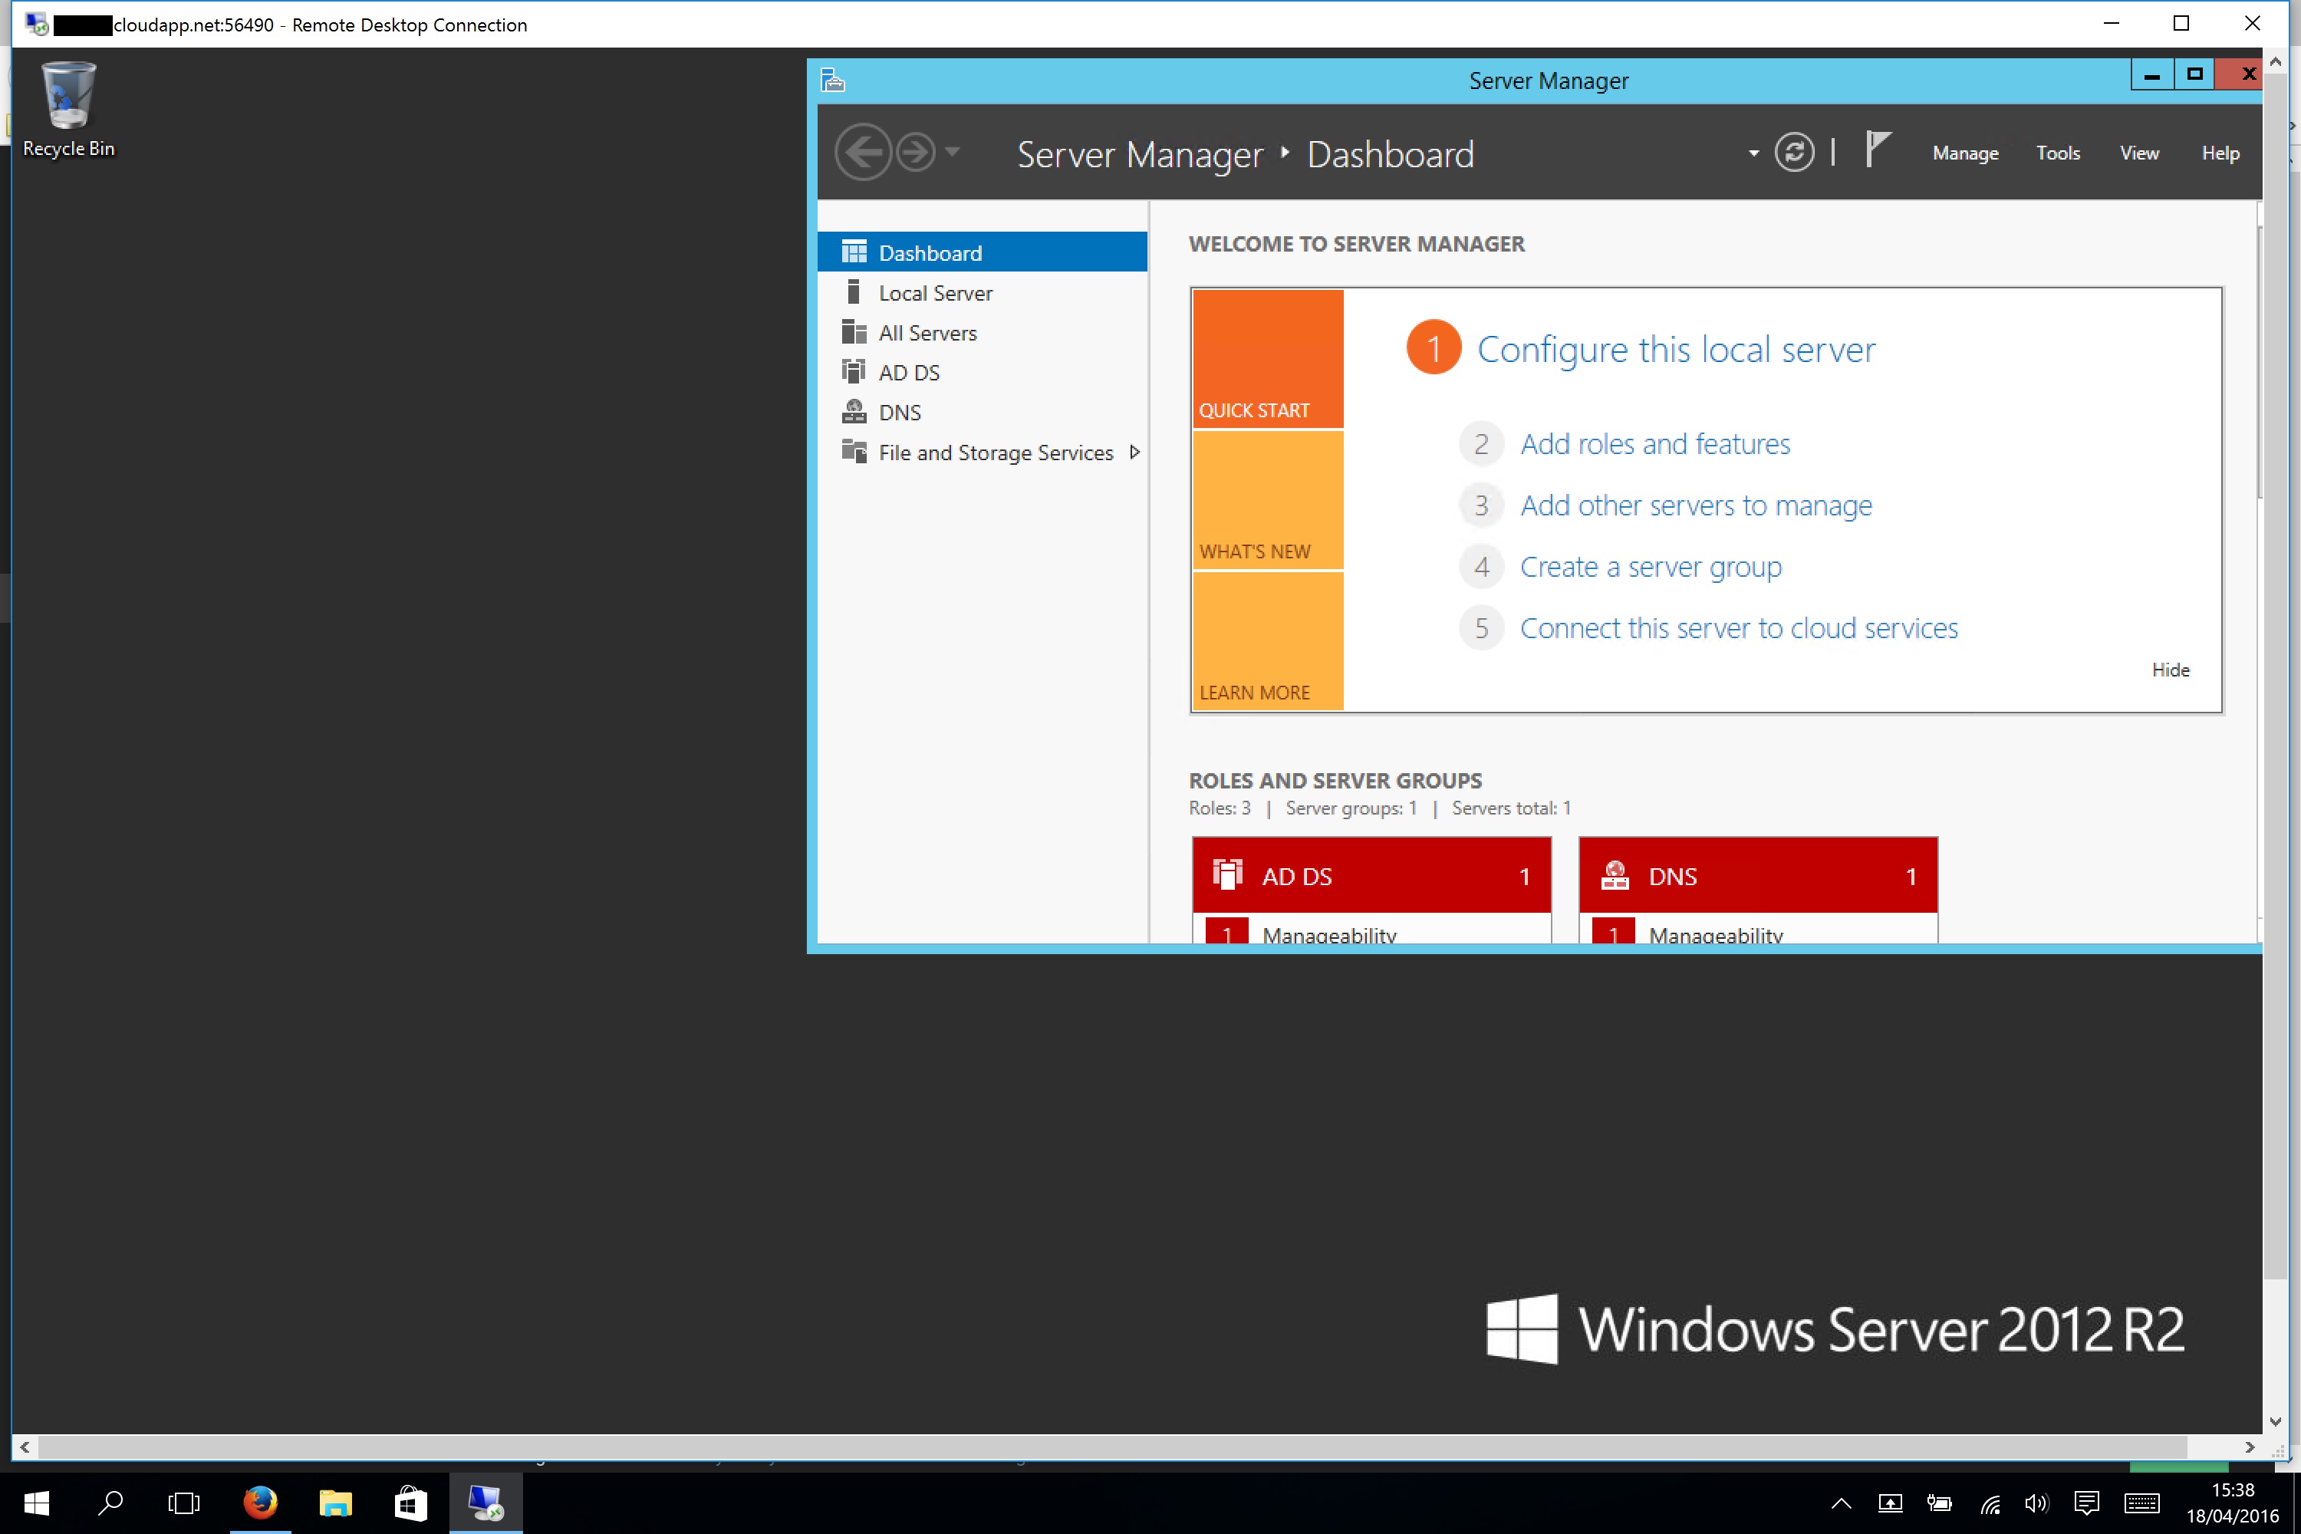The image size is (2301, 1534).
Task: Open the Help menu
Action: pos(2220,153)
